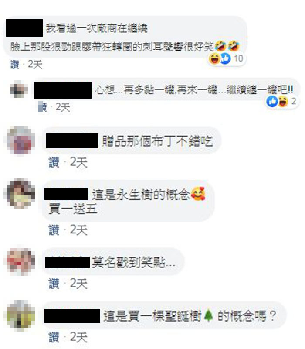Click the haha reaction icon on the reply
The image size is (305, 349).
coord(283,102)
